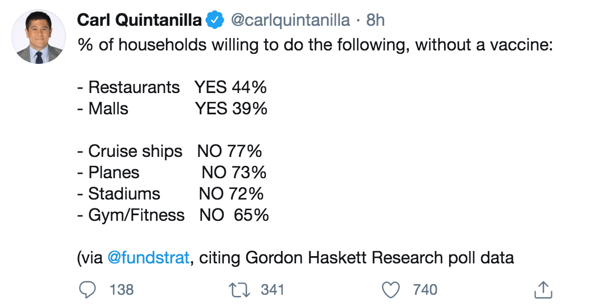This screenshot has height=306, width=609.
Task: Click the 341 retweets count
Action: [273, 289]
